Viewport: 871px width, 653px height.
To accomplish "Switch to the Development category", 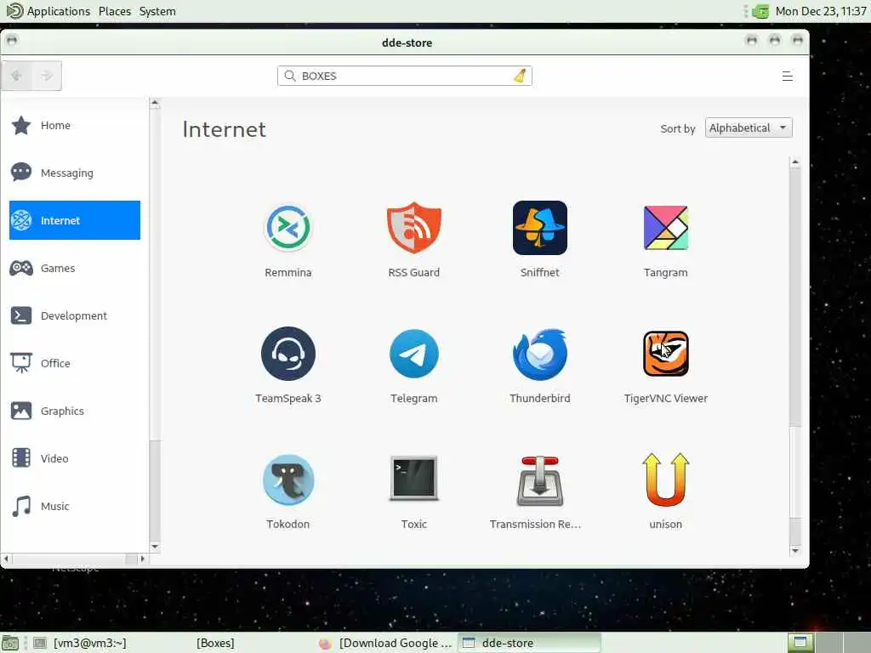I will click(75, 315).
